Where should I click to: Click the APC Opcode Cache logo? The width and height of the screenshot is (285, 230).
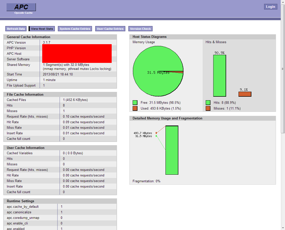click(21, 9)
